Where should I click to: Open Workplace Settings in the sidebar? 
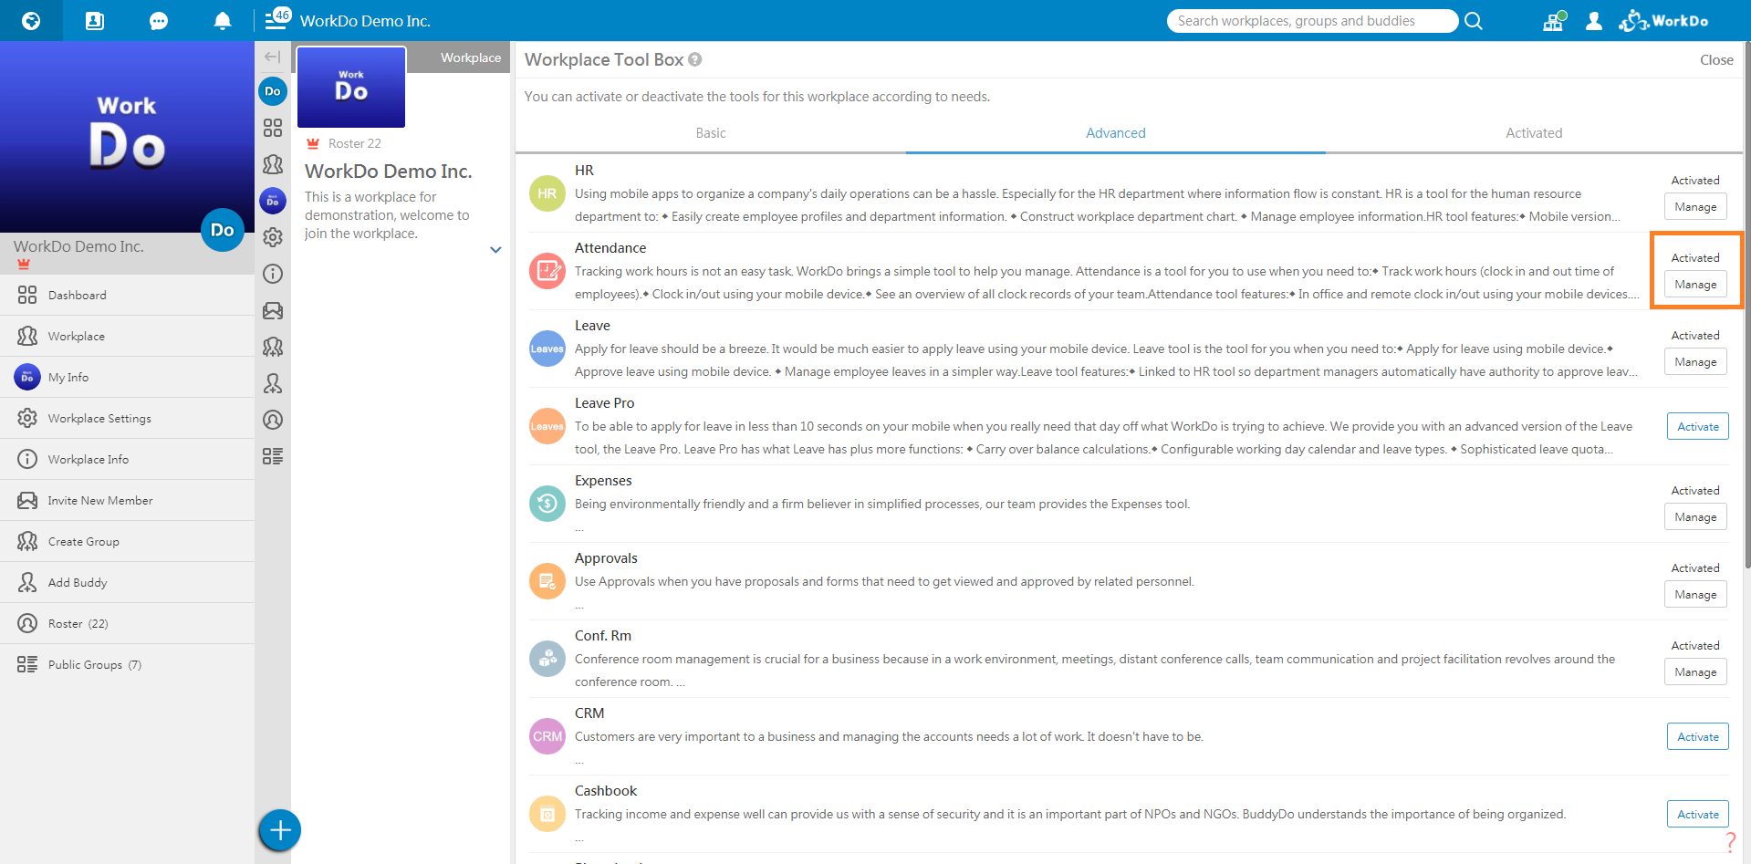(x=127, y=418)
